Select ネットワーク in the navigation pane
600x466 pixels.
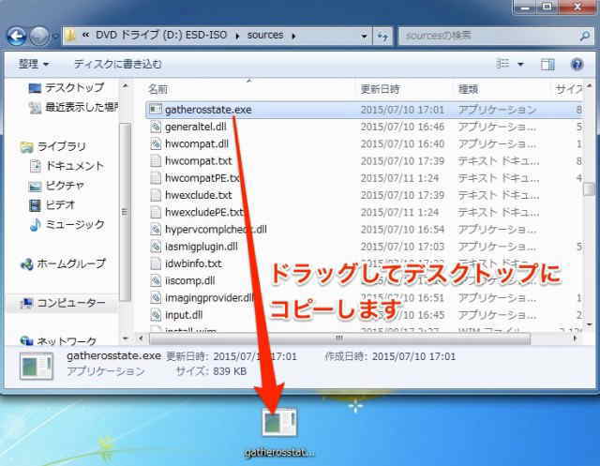(58, 340)
